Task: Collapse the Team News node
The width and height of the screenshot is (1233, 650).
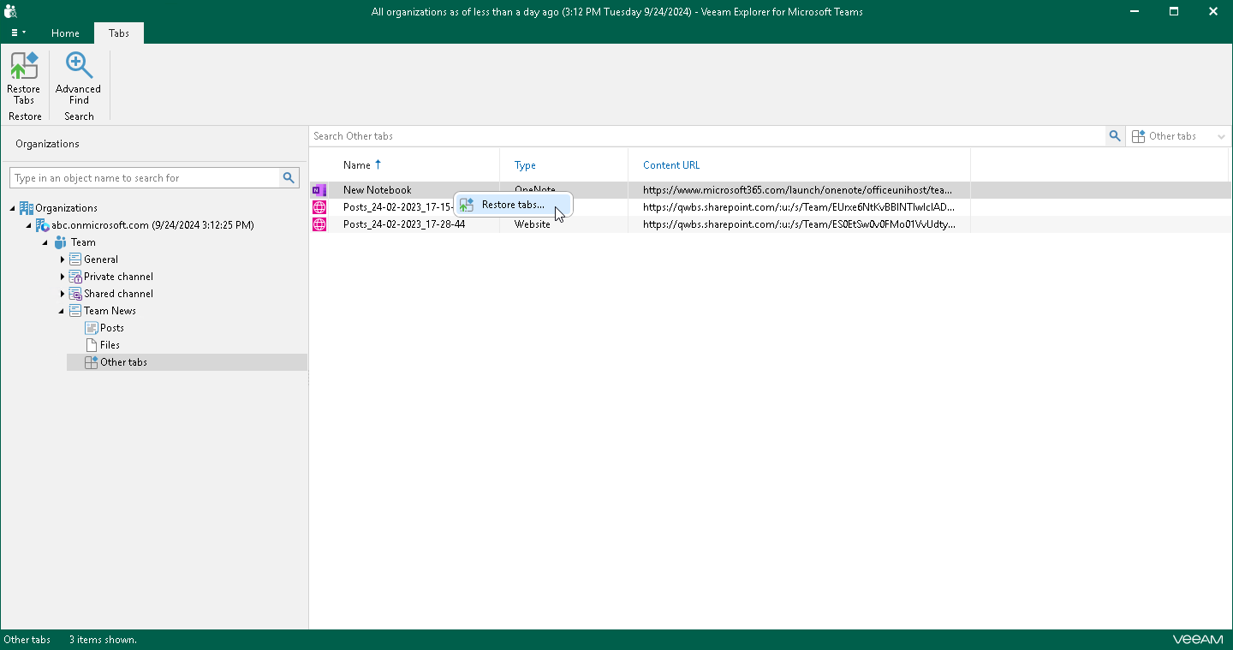Action: (61, 310)
